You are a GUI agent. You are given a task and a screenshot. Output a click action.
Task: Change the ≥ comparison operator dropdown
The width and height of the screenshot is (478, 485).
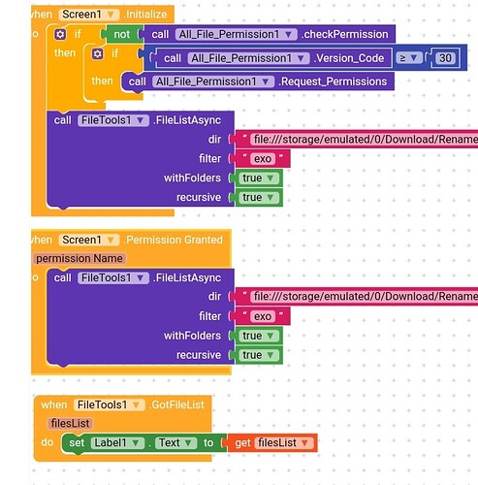click(x=409, y=58)
